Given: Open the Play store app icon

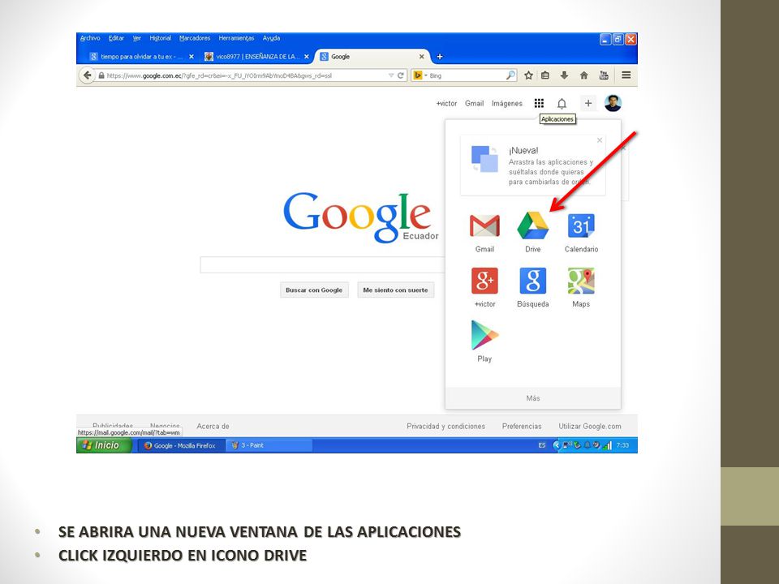Looking at the screenshot, I should (x=484, y=335).
